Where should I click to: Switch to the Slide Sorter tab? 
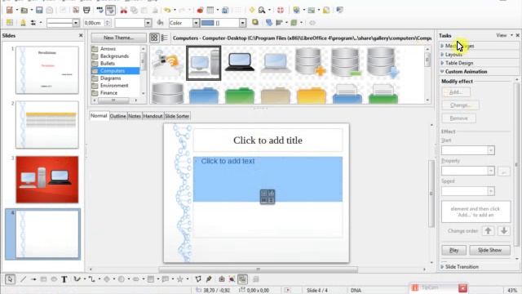(177, 116)
